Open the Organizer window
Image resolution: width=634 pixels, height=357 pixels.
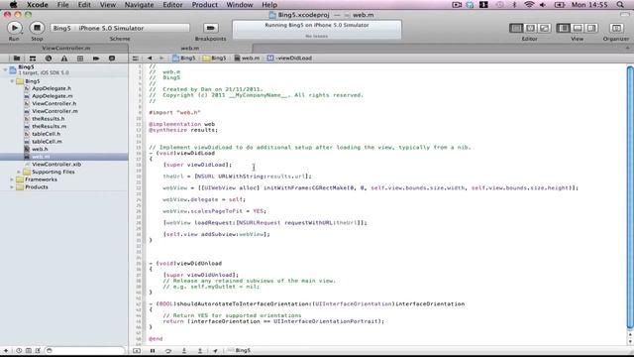pos(616,28)
